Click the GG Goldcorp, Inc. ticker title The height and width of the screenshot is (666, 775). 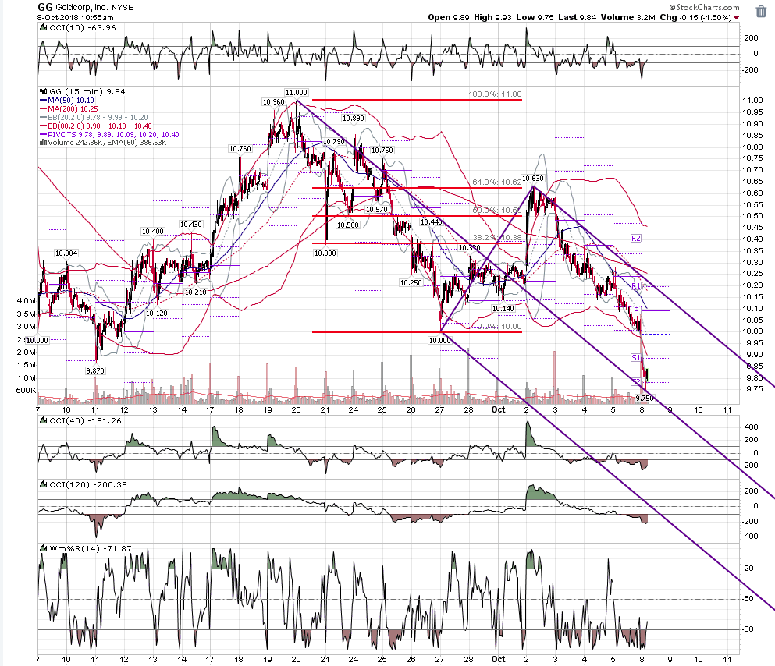click(85, 7)
